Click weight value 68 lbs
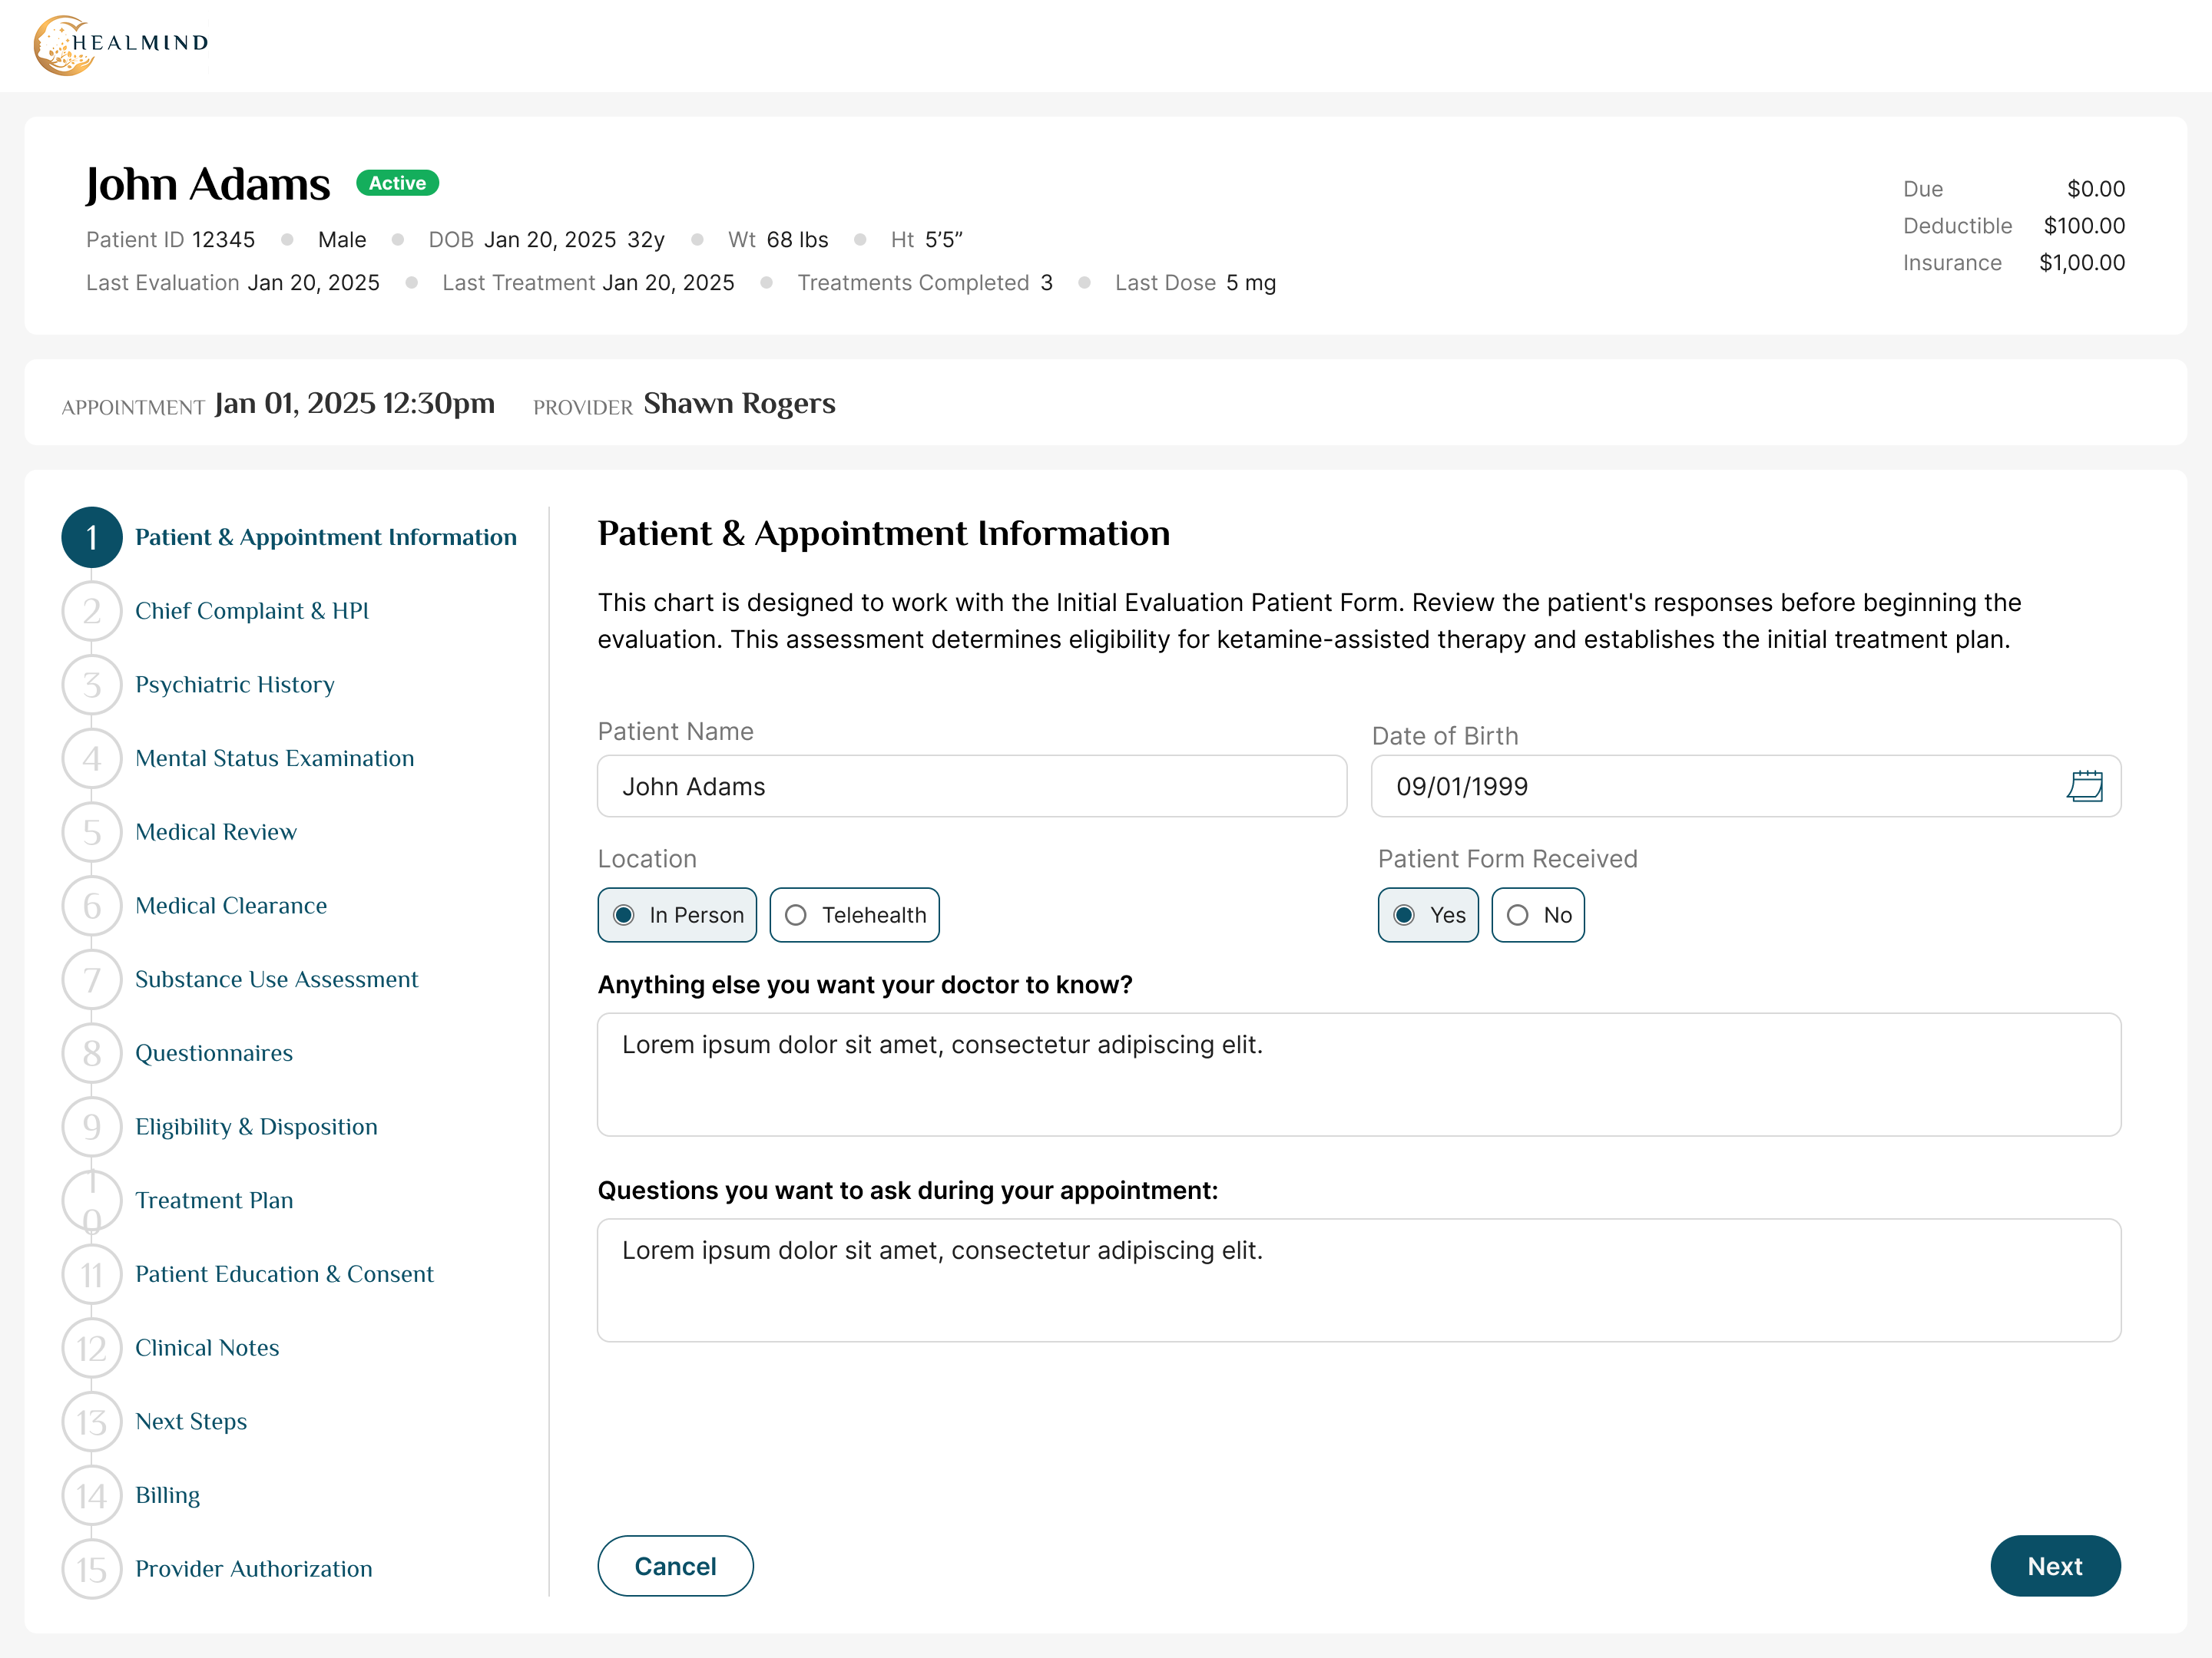The height and width of the screenshot is (1658, 2212). [798, 239]
